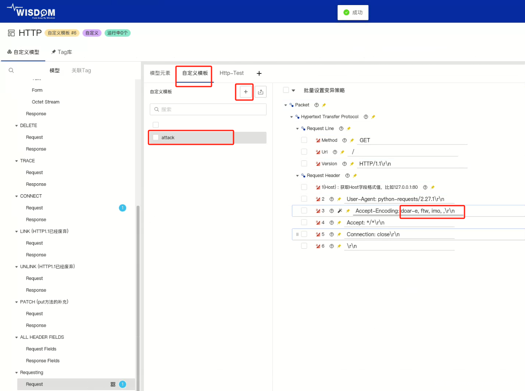Click the help icon next to Method
Viewport: 525px width, 391px height.
click(344, 140)
